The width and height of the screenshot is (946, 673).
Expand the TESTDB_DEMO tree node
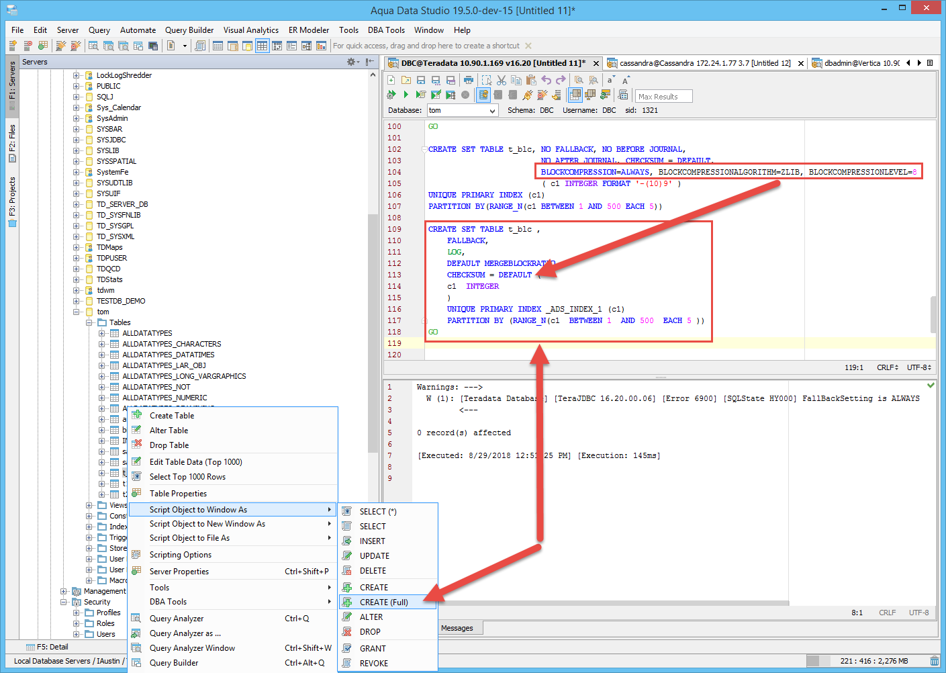pos(76,301)
